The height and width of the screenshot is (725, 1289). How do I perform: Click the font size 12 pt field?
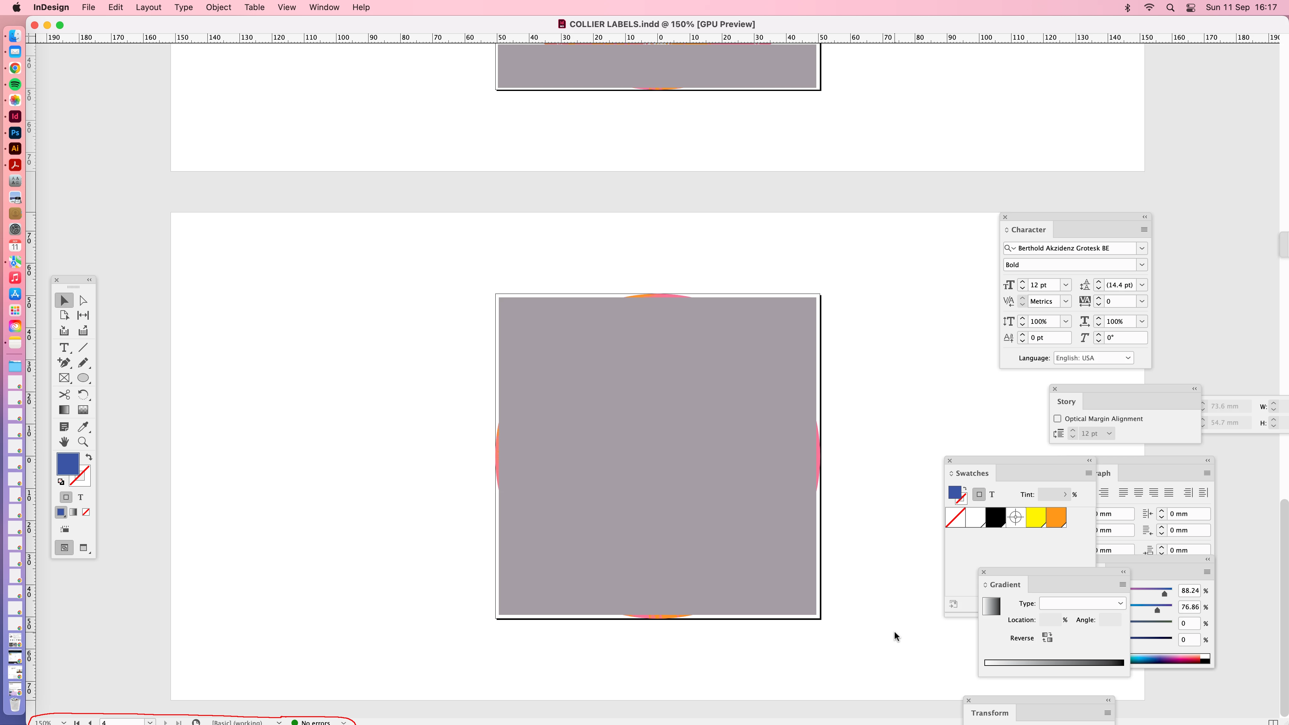point(1043,285)
